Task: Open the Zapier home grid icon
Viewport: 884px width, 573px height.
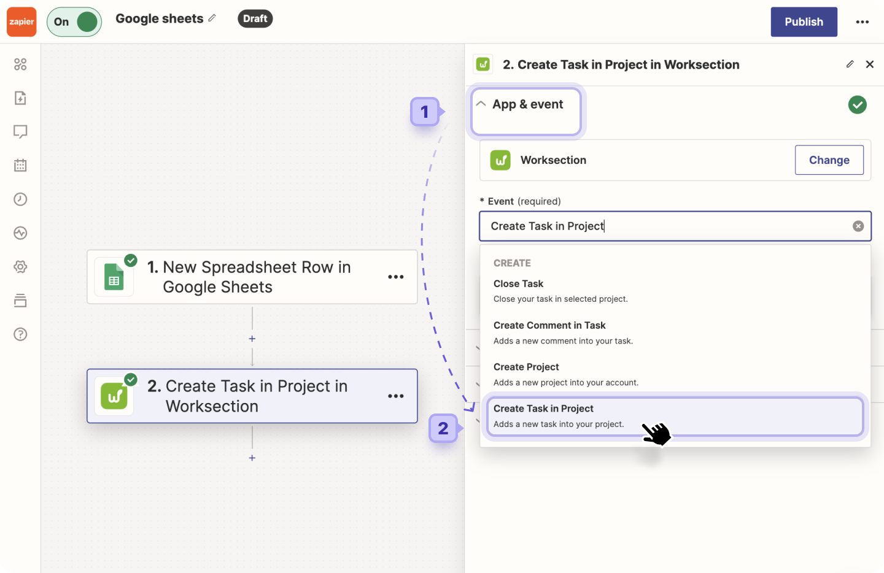Action: tap(20, 64)
